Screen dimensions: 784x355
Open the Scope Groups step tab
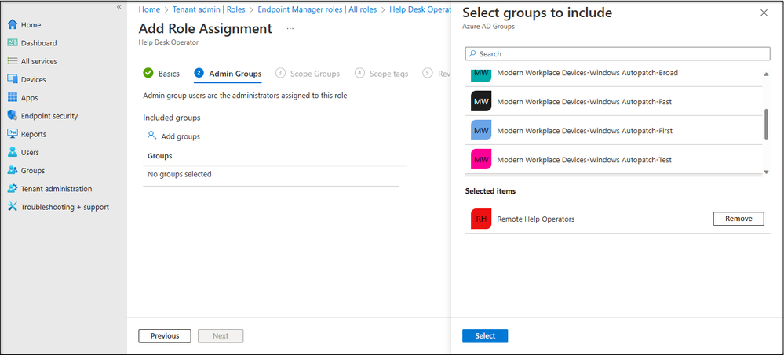point(308,74)
